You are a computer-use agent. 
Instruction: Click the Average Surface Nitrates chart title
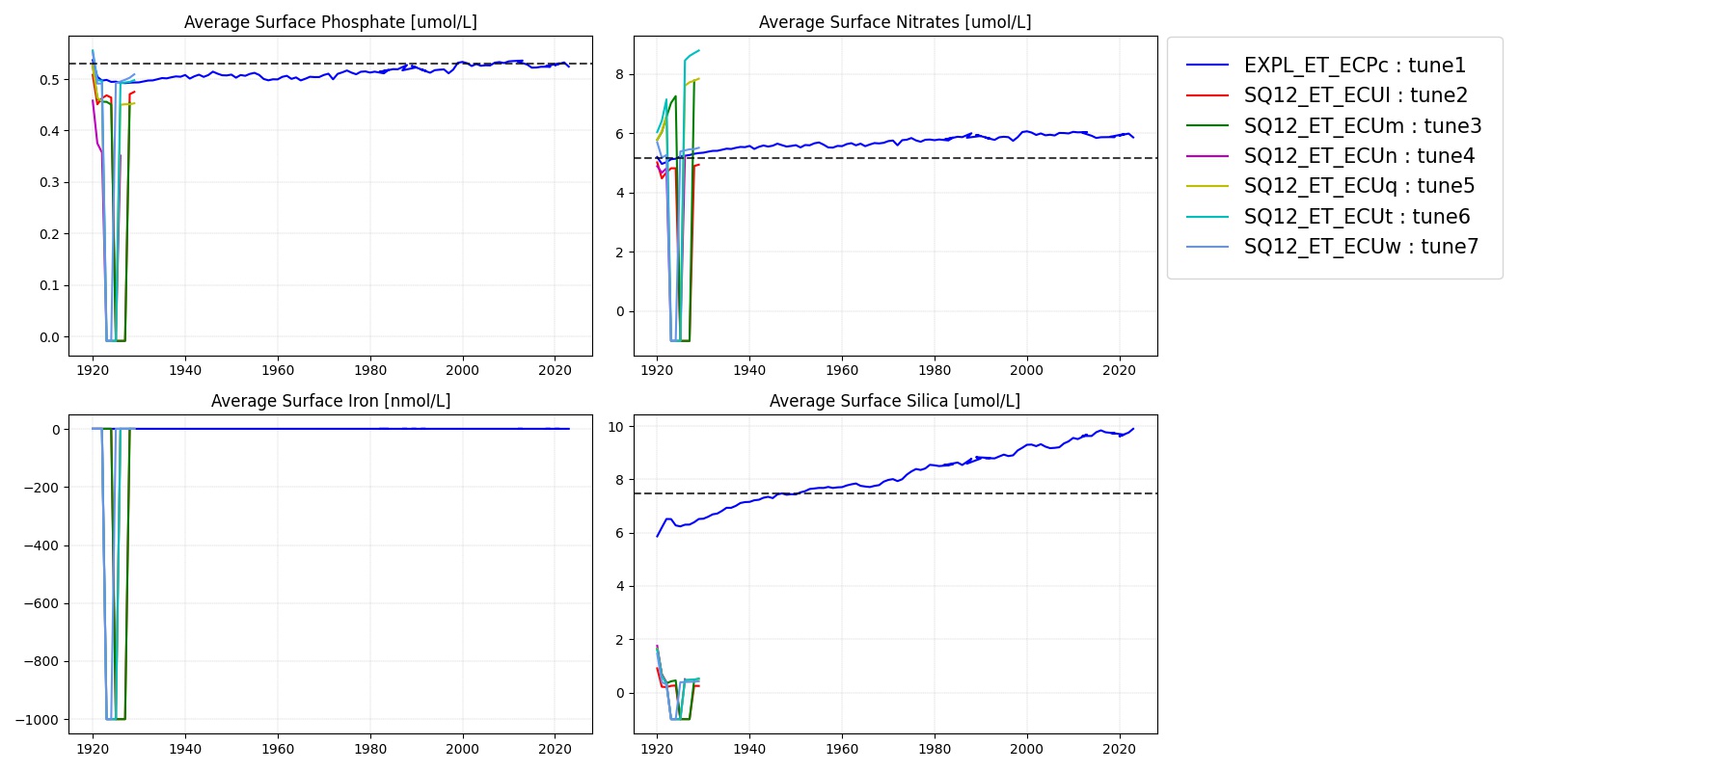coord(894,22)
